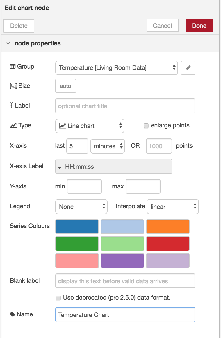This screenshot has height=338, width=221.
Task: Open the Group selection dropdown
Action: (116, 68)
